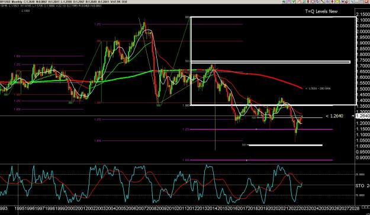
Task: Click the 1.5000 price axis label
Action: coord(363,89)
